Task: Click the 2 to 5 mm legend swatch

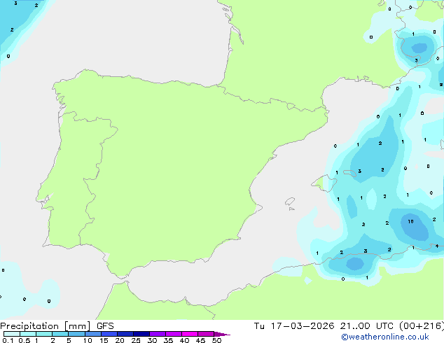Action: [60, 334]
